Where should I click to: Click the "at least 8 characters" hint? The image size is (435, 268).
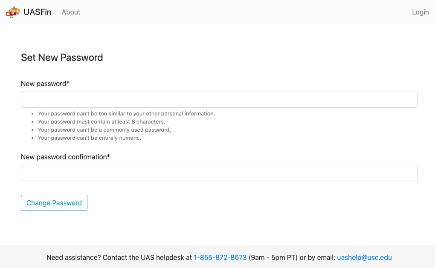click(101, 122)
